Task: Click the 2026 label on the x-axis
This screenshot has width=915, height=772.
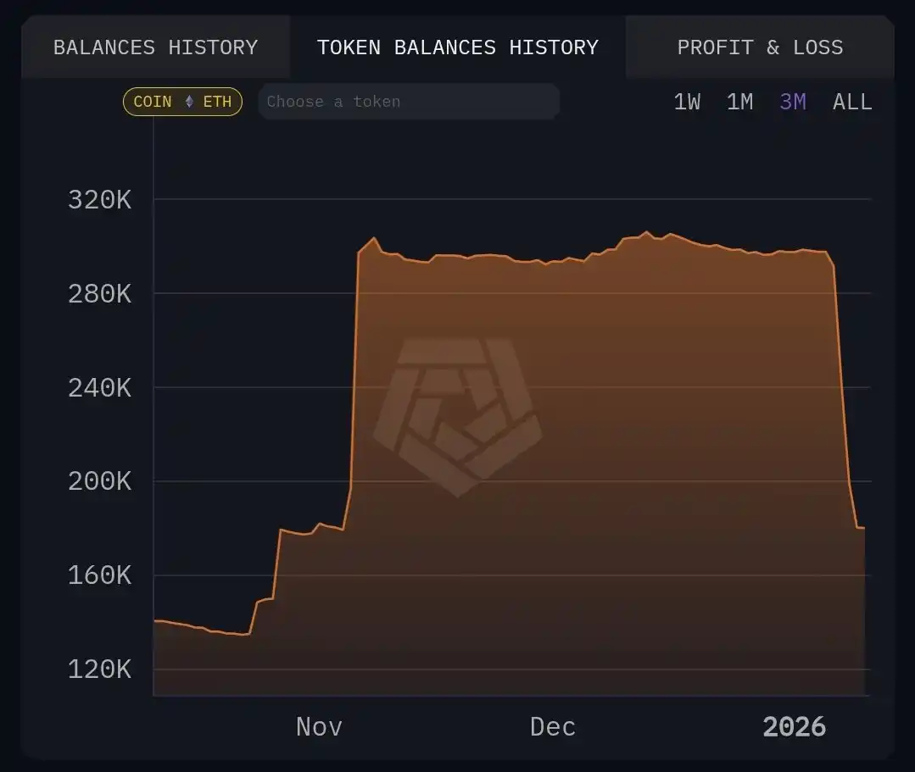Action: [795, 726]
